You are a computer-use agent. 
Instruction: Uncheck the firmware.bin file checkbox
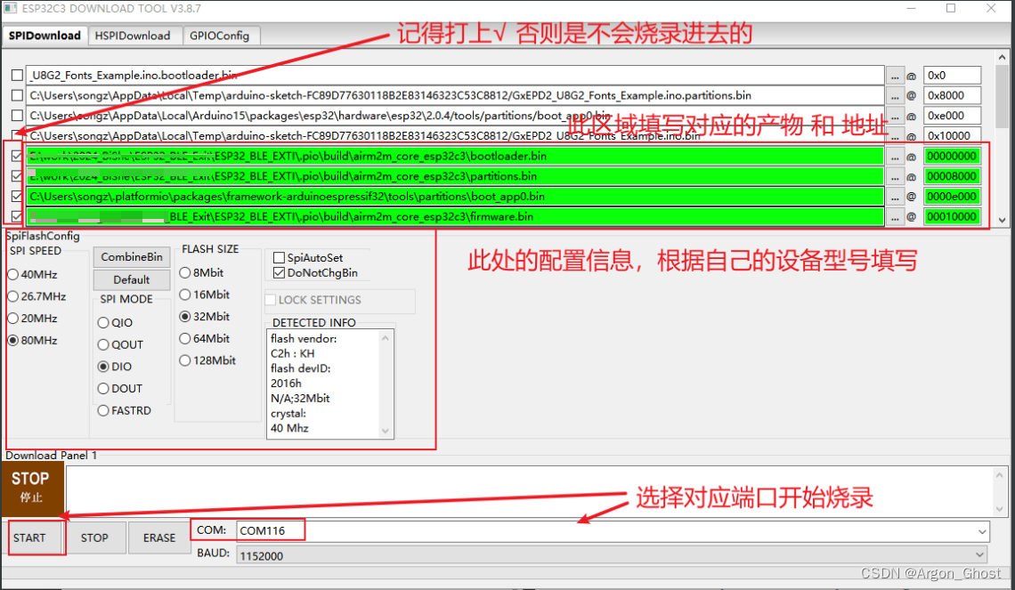pos(18,216)
